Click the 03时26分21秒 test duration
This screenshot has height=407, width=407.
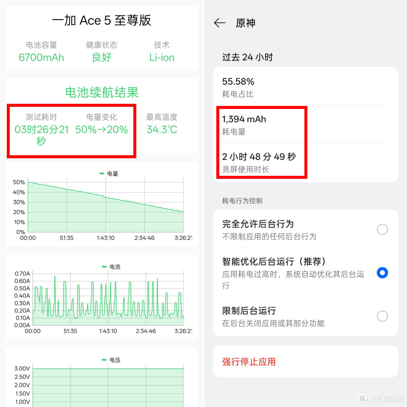(41, 135)
